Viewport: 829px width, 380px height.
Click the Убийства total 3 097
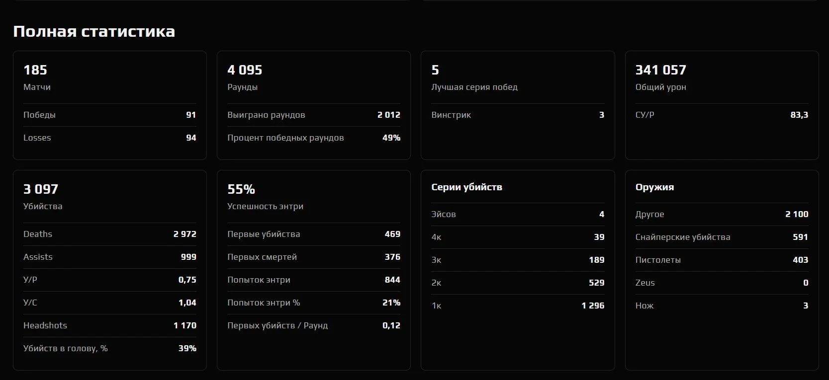[x=41, y=189]
